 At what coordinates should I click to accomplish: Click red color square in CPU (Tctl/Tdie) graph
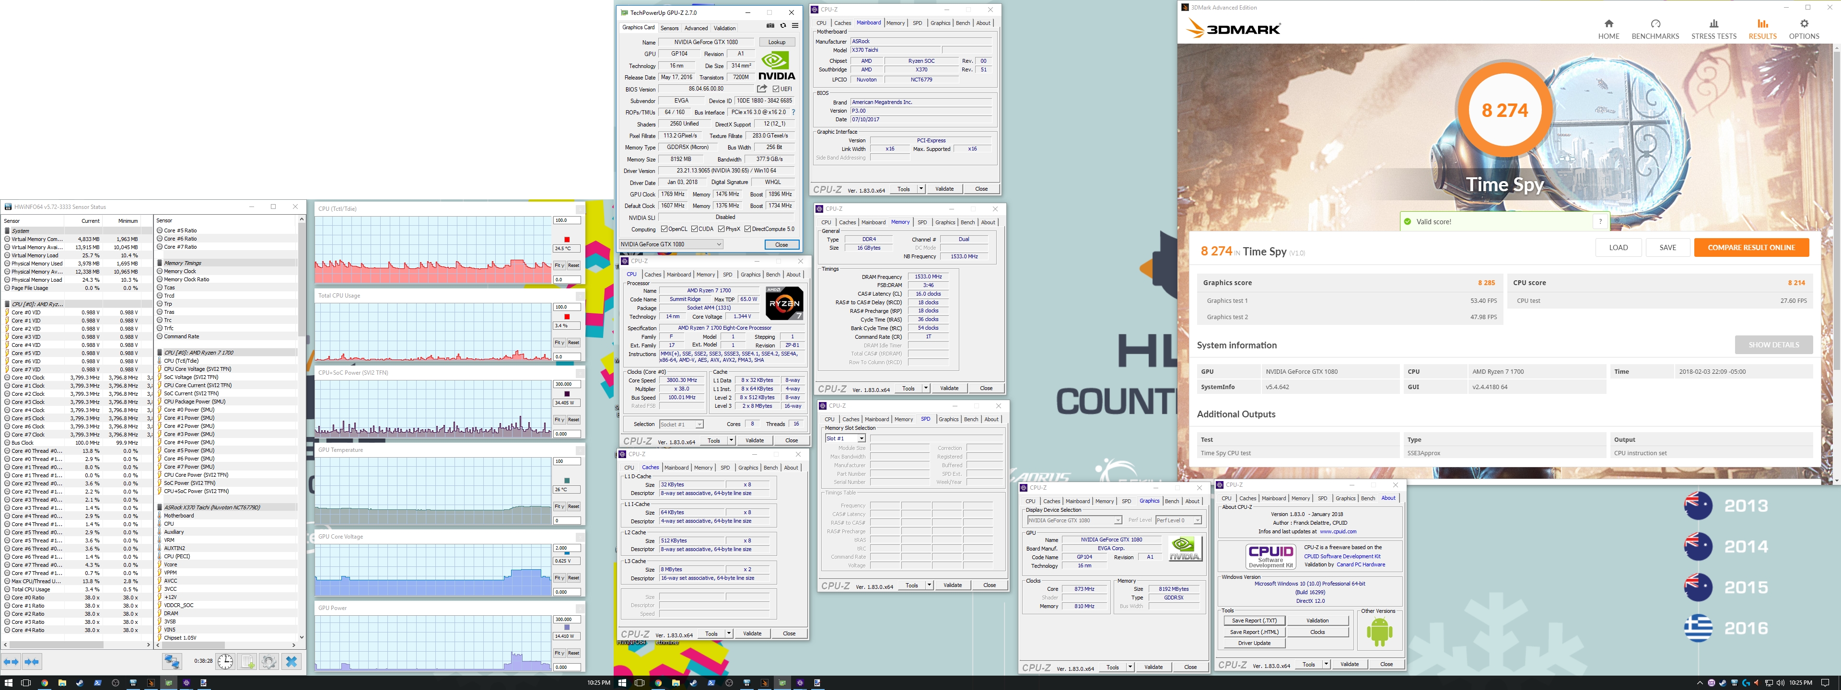click(567, 239)
